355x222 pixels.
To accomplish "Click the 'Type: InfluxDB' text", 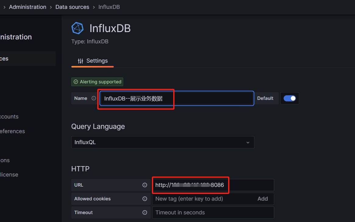I will coord(90,42).
